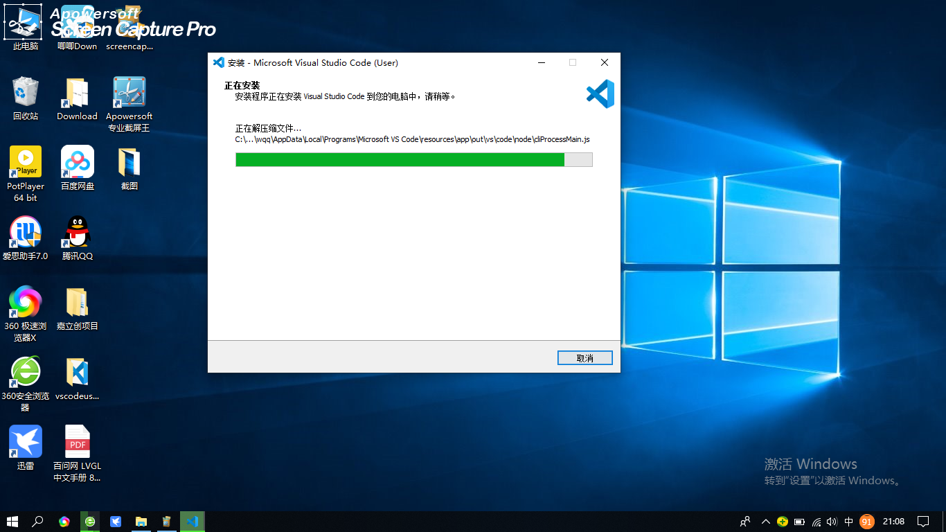Open taskbar search magnifier
Image resolution: width=946 pixels, height=532 pixels.
click(38, 522)
